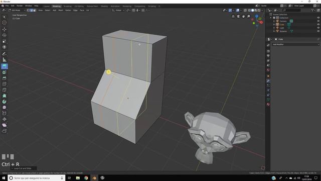321x181 pixels.
Task: Expand the Suzanne tree item in outliner
Action: 274,31
